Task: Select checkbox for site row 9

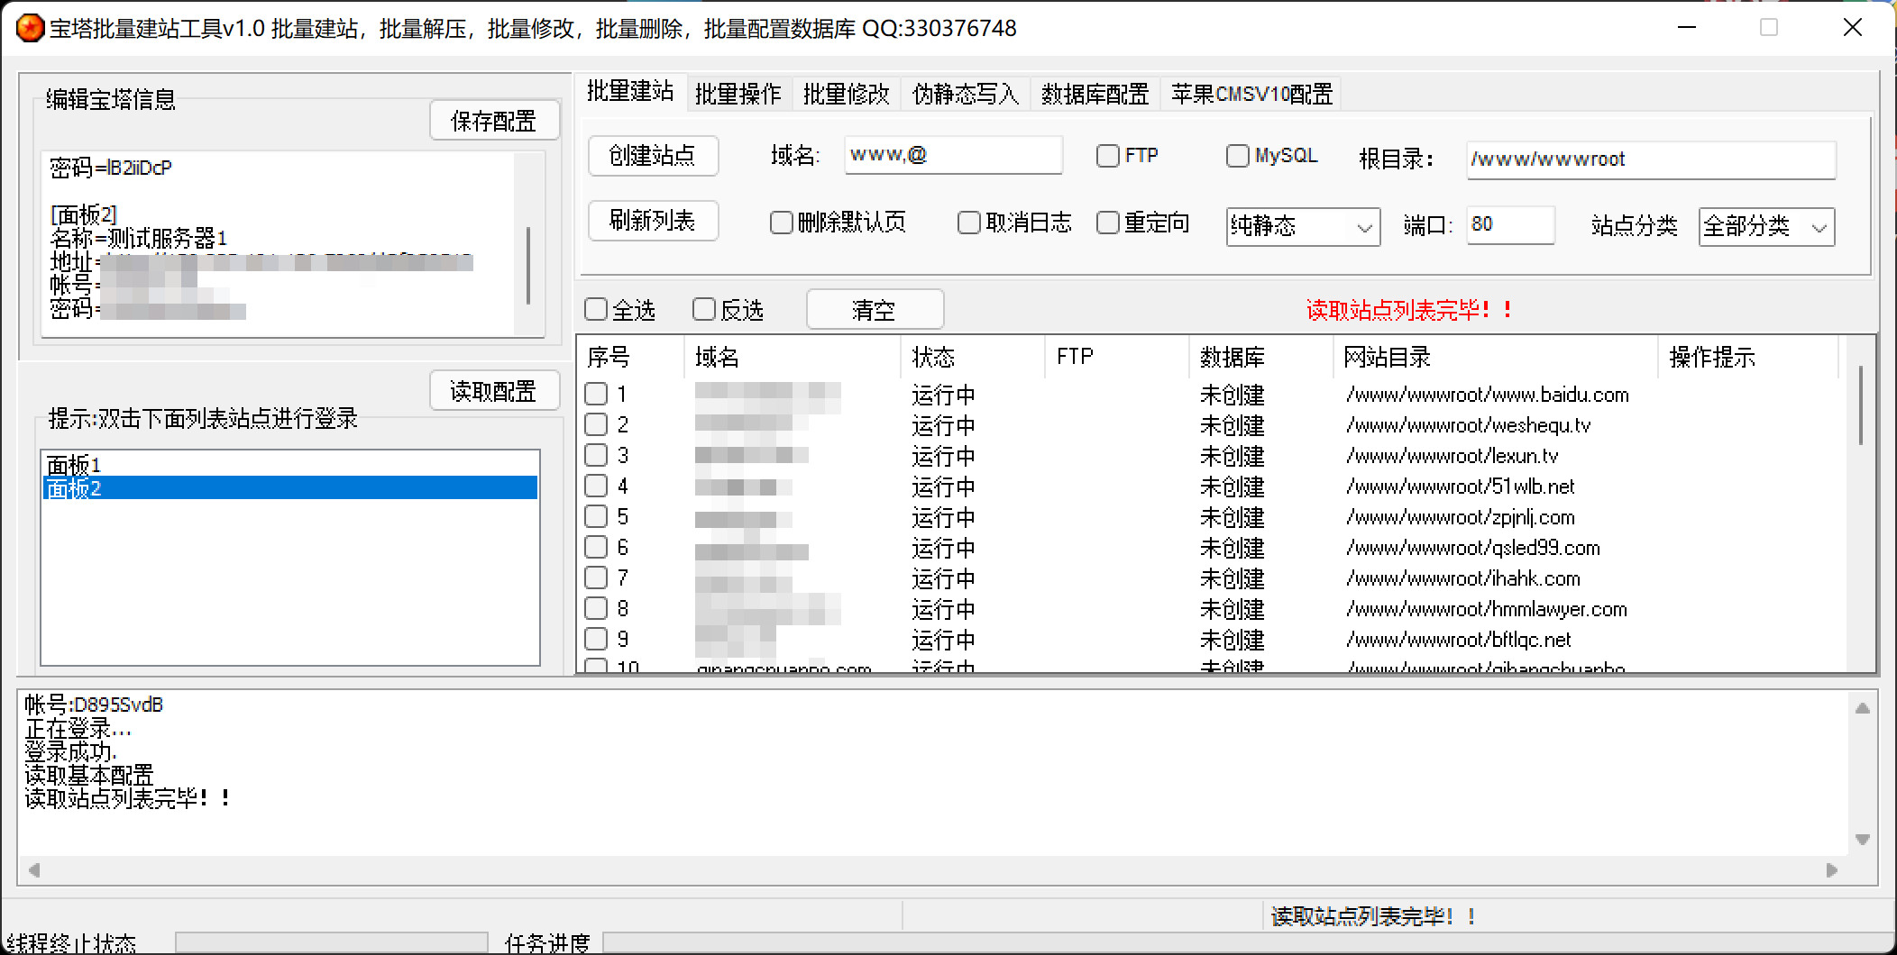Action: tap(596, 639)
